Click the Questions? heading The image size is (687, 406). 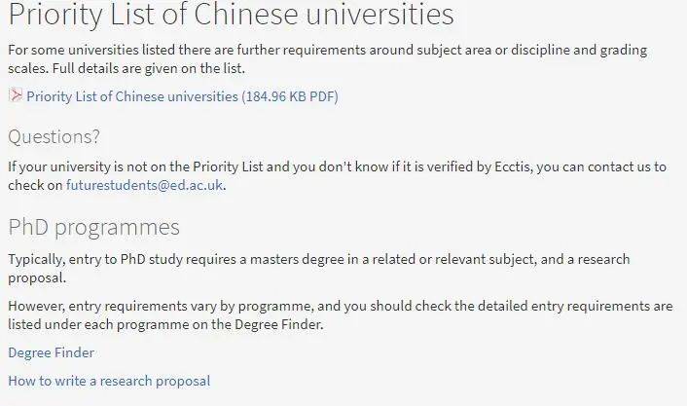pyautogui.click(x=54, y=137)
